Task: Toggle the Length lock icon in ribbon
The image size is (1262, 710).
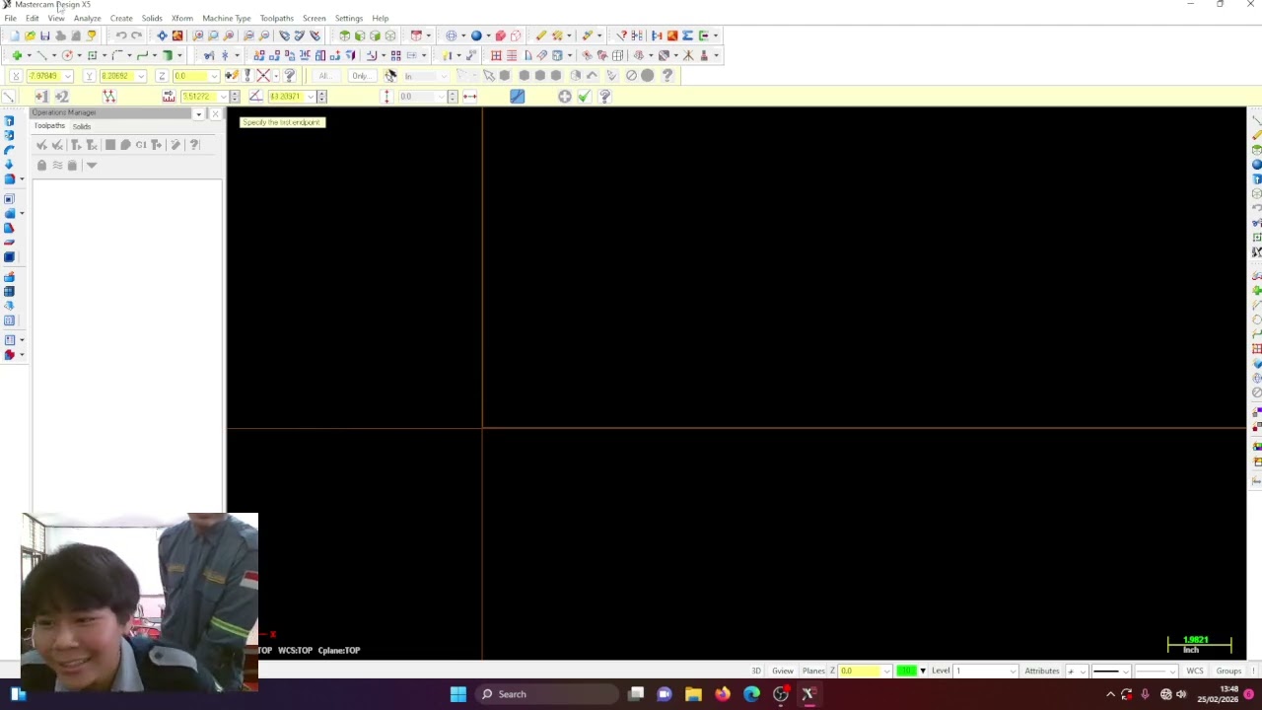Action: (169, 96)
